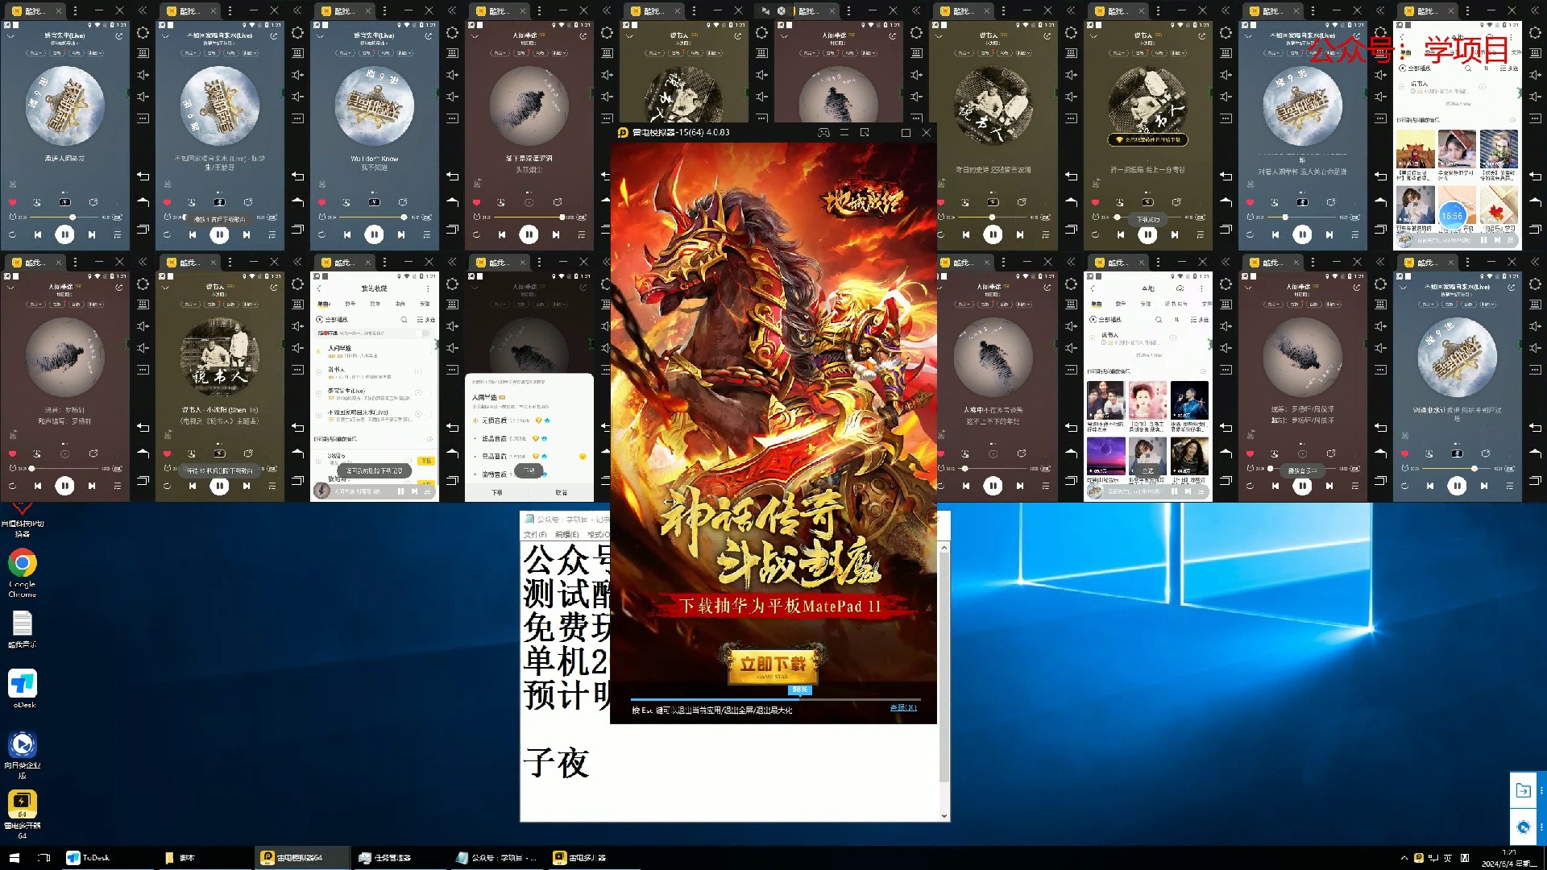Change the loop mode in top-left emulator
The image size is (1547, 870).
tap(12, 234)
